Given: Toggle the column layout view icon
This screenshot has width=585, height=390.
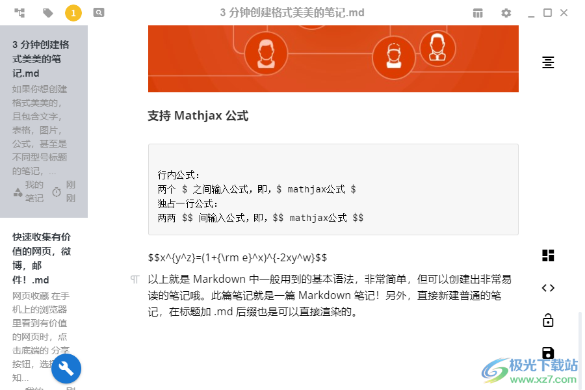Looking at the screenshot, I should (478, 13).
